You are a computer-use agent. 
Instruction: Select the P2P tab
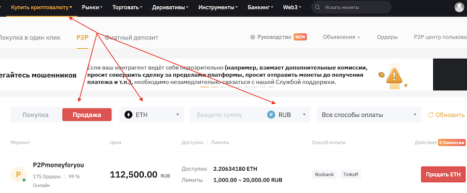click(83, 37)
